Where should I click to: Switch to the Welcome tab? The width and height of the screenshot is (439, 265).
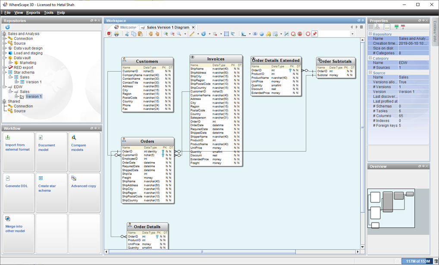pos(128,27)
